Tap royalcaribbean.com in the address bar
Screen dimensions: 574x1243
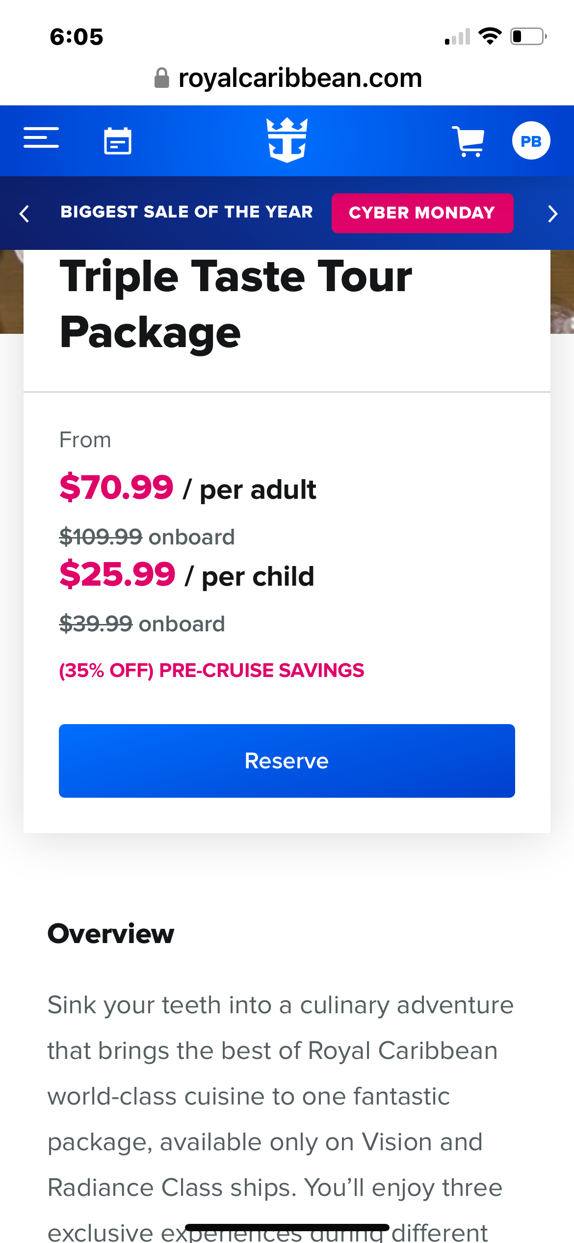(x=300, y=78)
